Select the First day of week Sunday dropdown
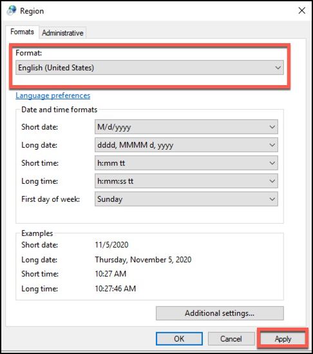Image resolution: width=313 pixels, height=354 pixels. [x=186, y=199]
